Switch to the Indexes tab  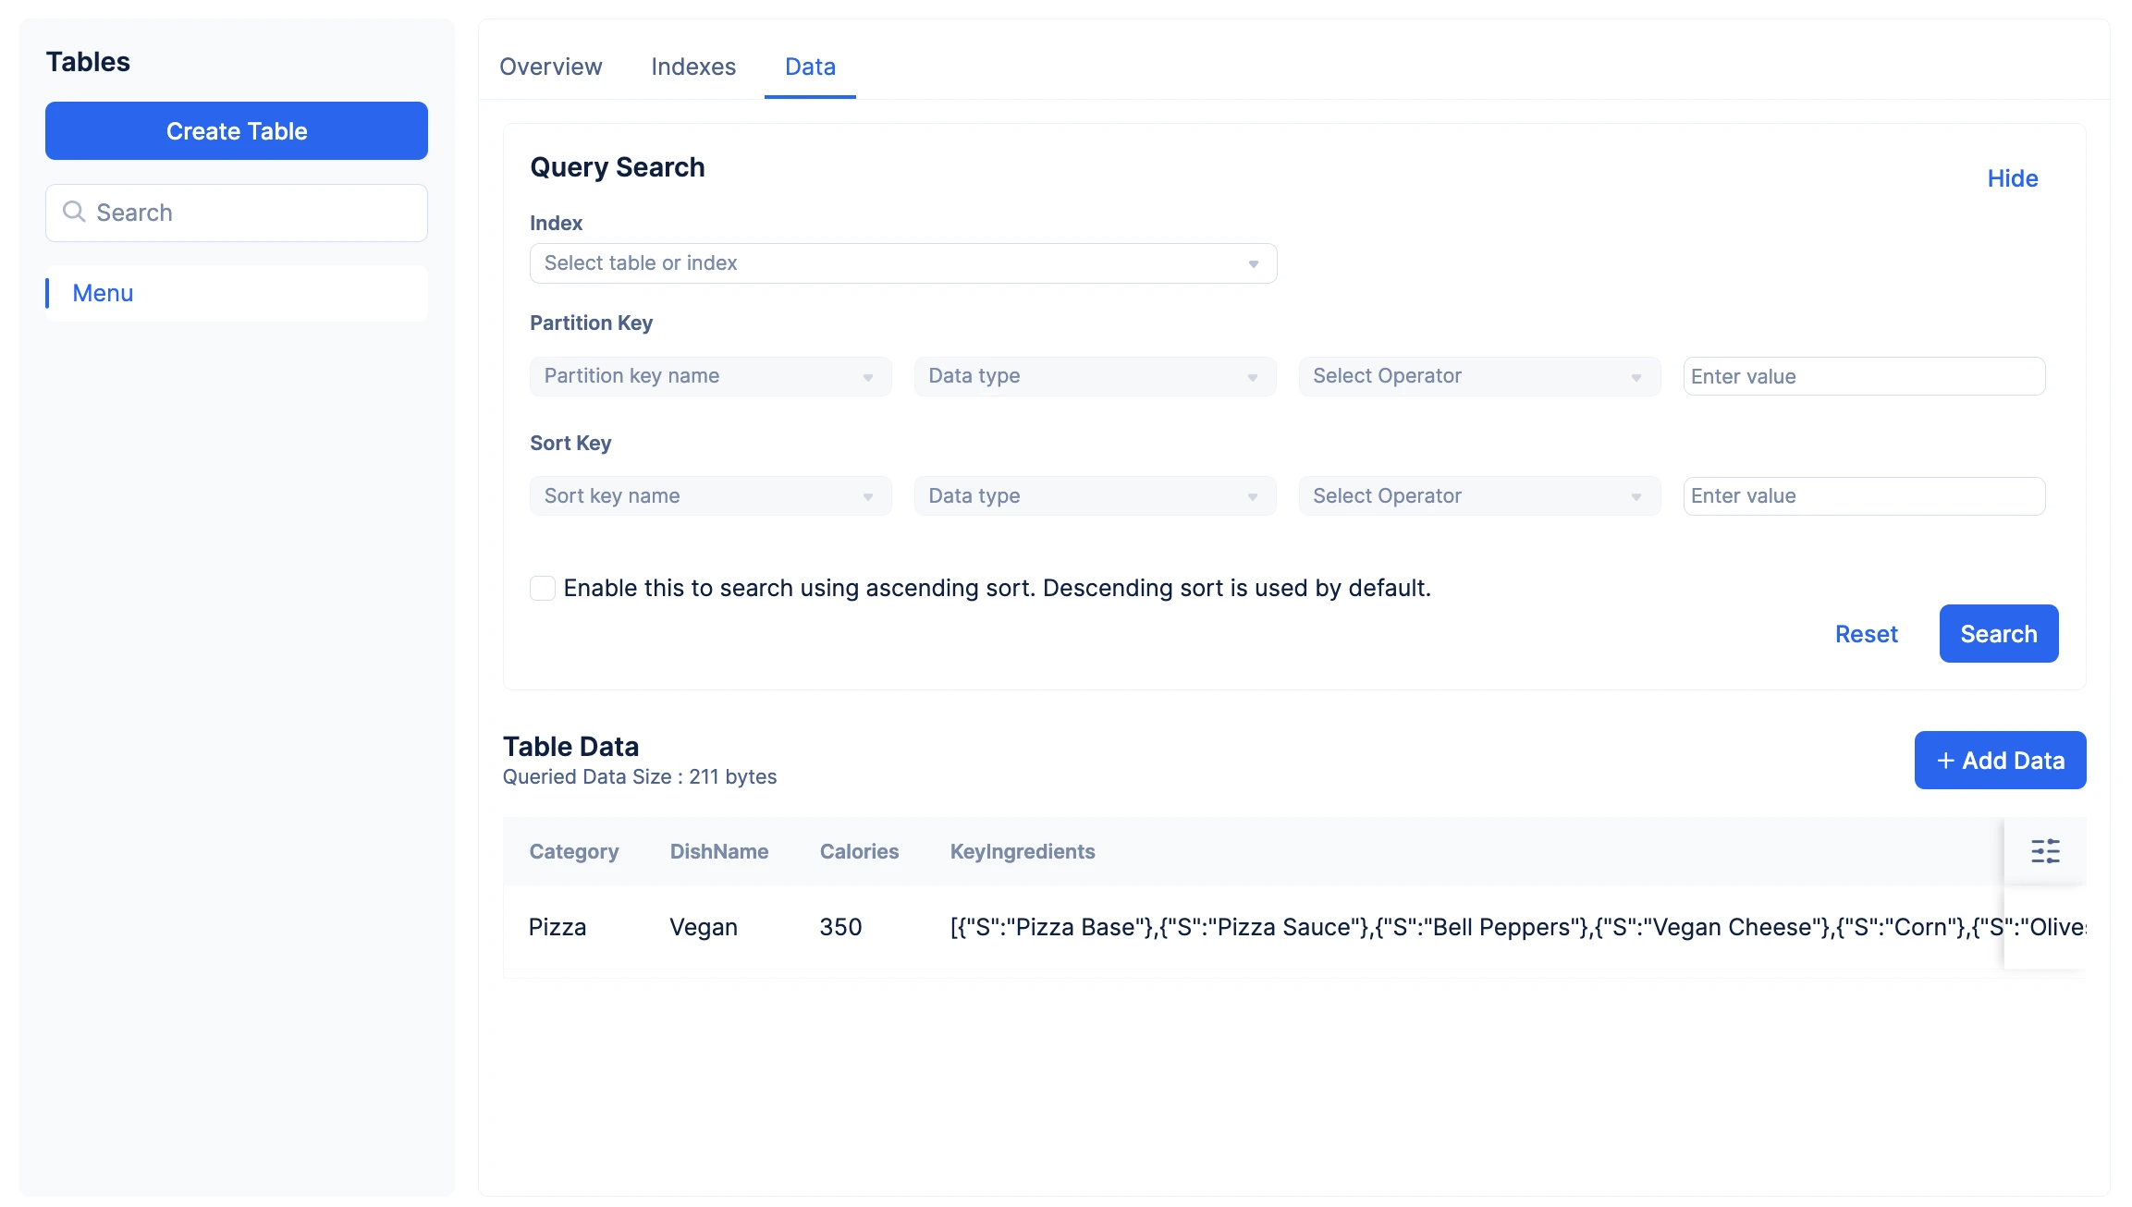click(x=693, y=67)
